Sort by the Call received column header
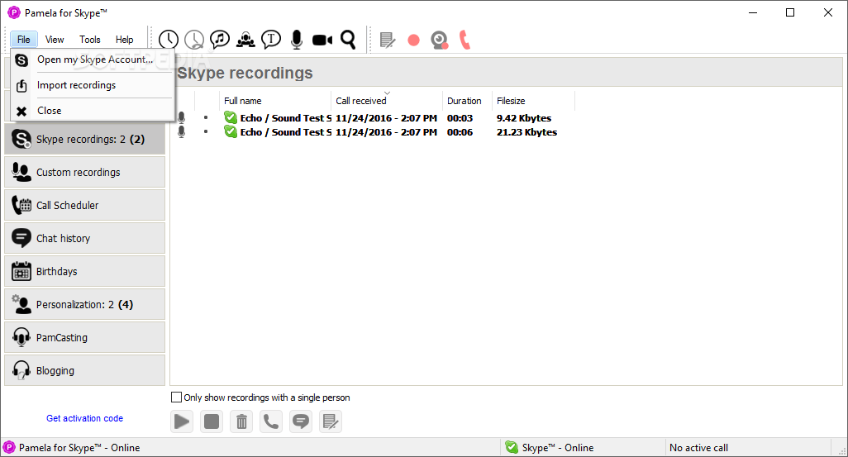The height and width of the screenshot is (457, 848). pyautogui.click(x=387, y=101)
